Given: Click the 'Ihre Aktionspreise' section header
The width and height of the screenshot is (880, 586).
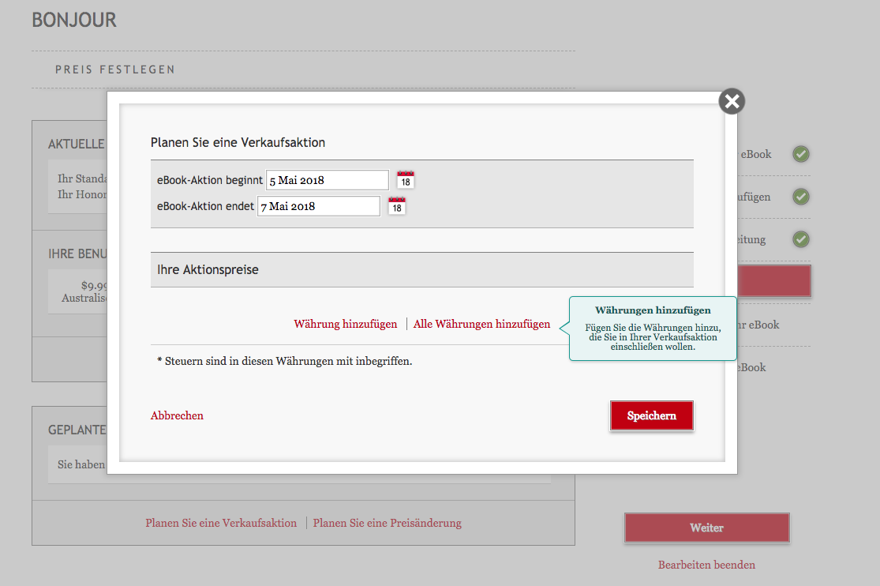Looking at the screenshot, I should 421,270.
